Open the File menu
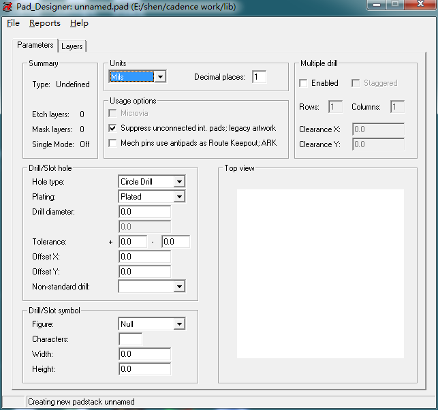This screenshot has height=410, width=438. [x=13, y=23]
